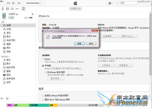Select the iCloud backup radio button
The height and width of the screenshot is (109, 152).
coord(43,59)
